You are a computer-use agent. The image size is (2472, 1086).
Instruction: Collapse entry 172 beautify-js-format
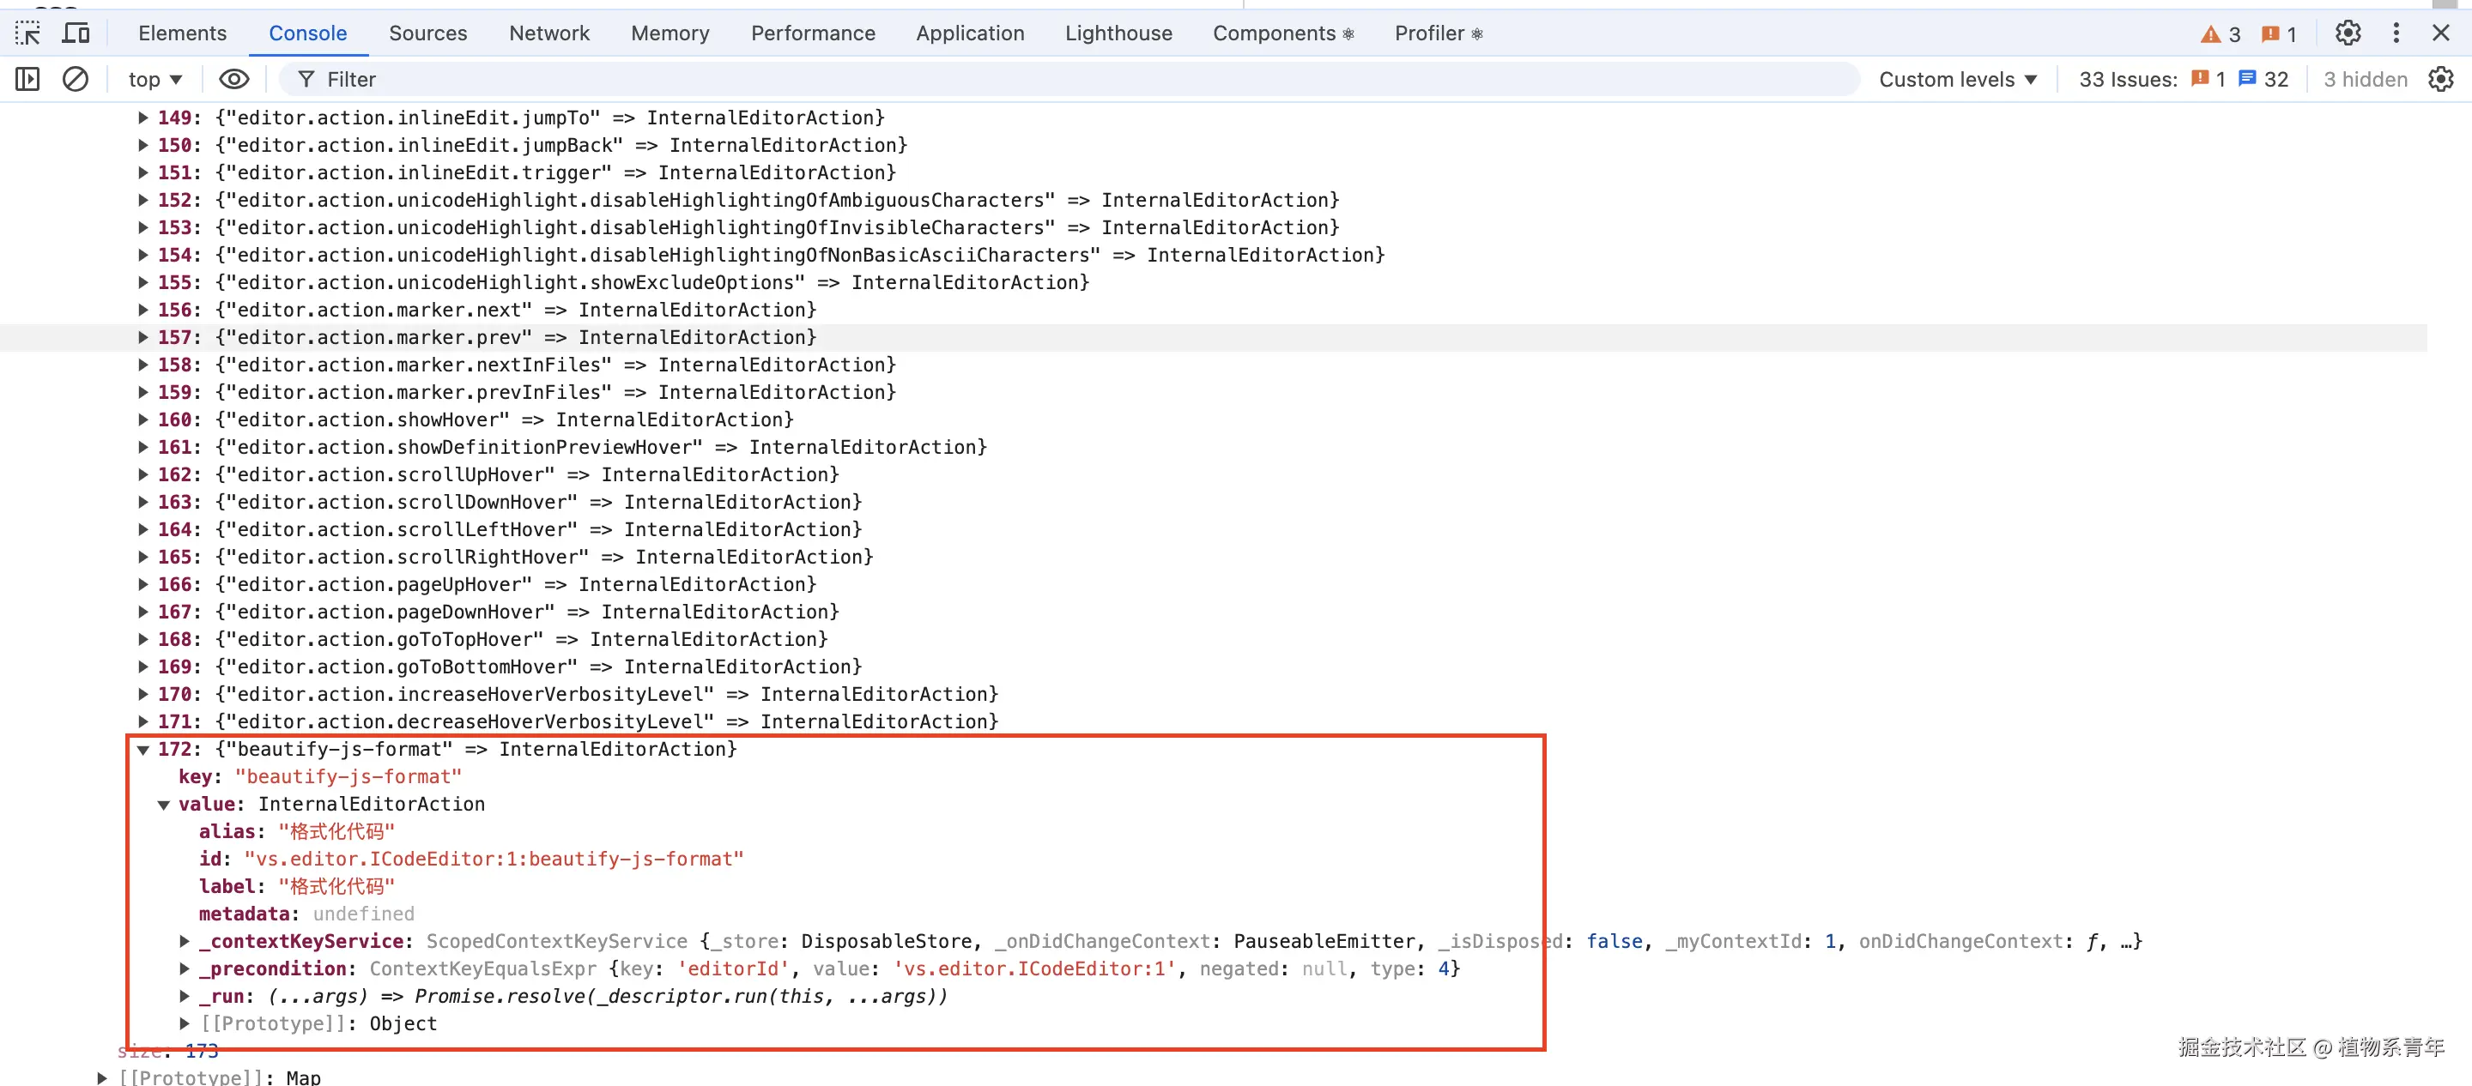pyautogui.click(x=143, y=751)
